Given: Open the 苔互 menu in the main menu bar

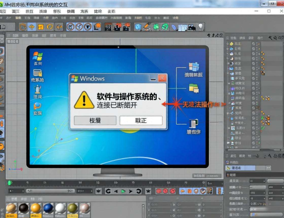Looking at the screenshot, I should tap(29, 12).
